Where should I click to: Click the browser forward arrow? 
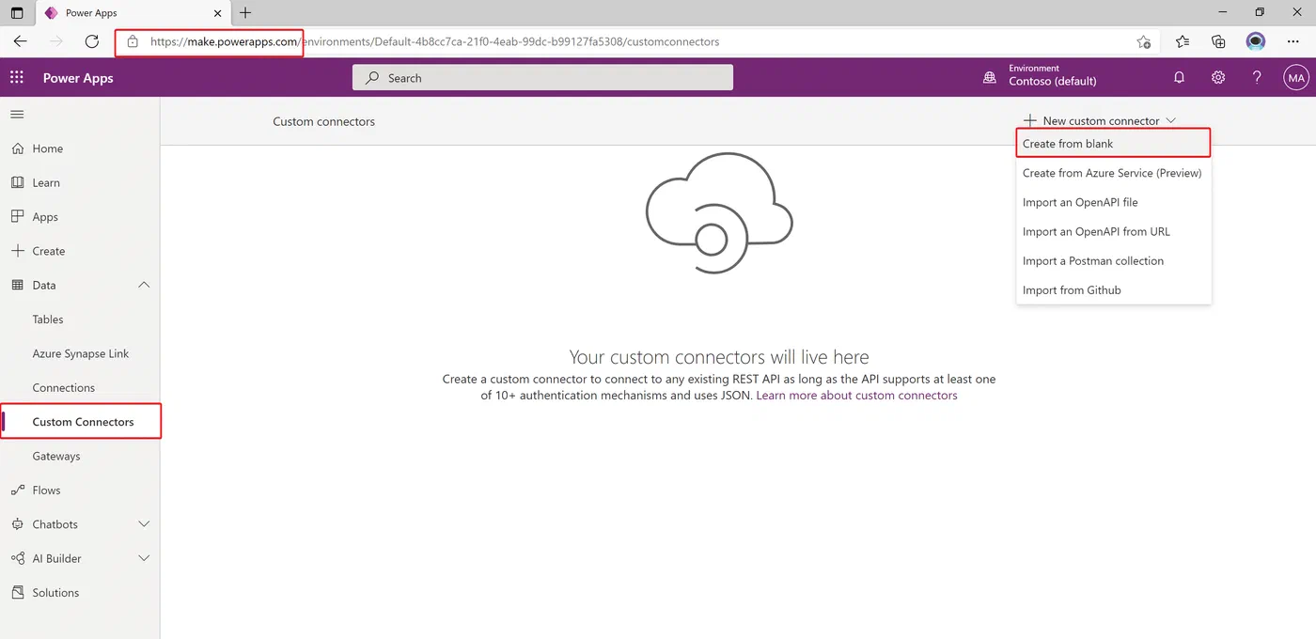tap(56, 41)
